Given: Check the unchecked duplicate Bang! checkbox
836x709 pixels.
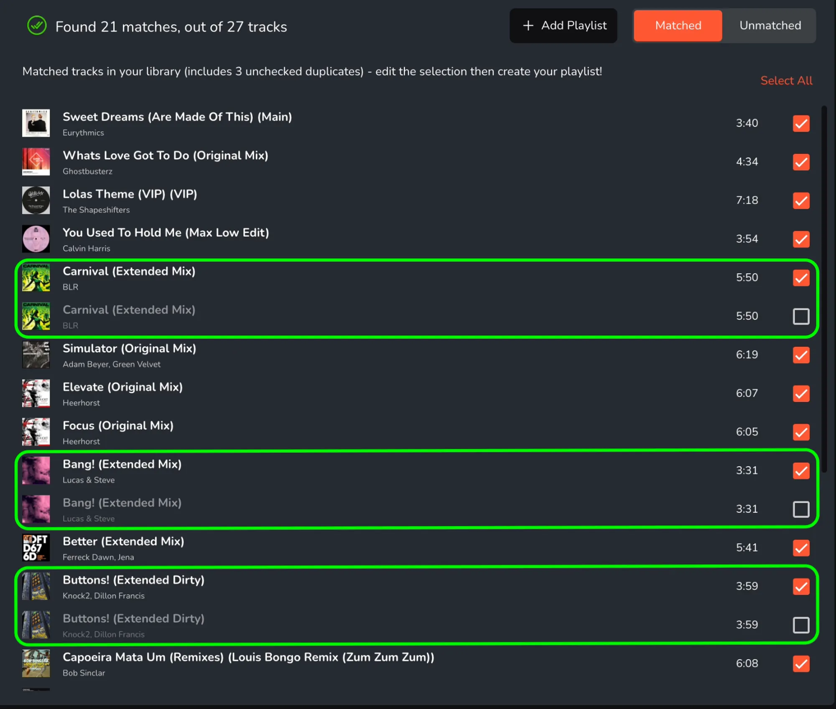Looking at the screenshot, I should (x=801, y=509).
